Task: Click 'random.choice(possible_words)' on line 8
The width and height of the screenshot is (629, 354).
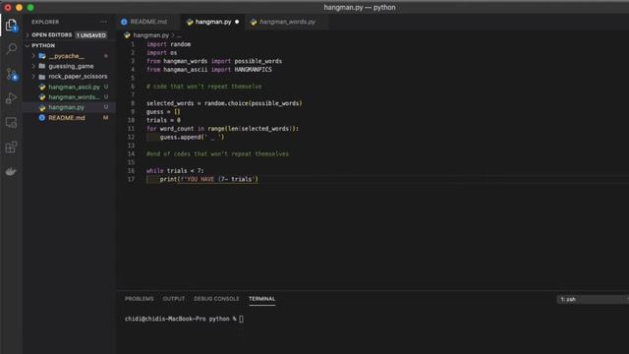Action: [254, 103]
